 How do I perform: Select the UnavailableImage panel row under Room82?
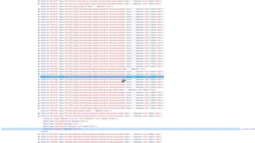(x=65, y=121)
